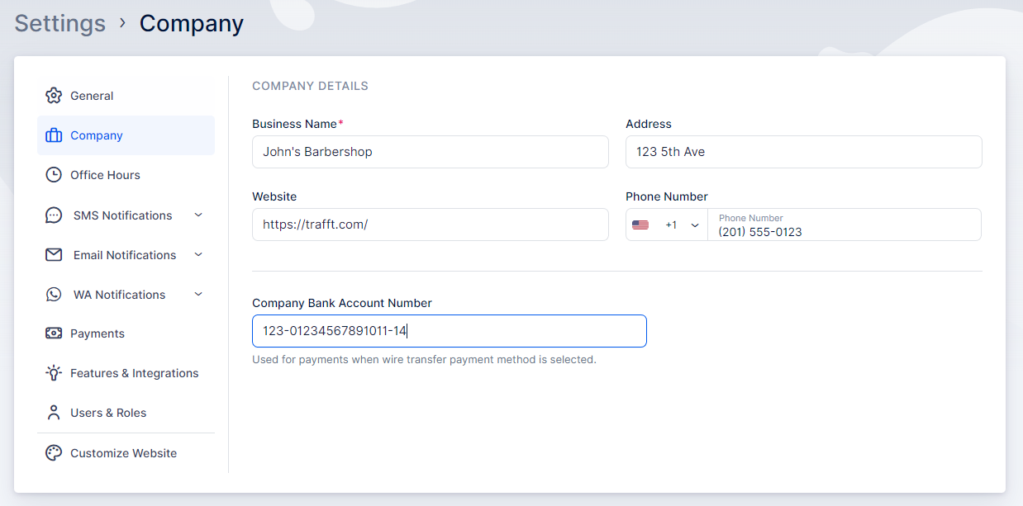Image resolution: width=1023 pixels, height=506 pixels.
Task: Click the Phone Number input field
Action: point(845,225)
